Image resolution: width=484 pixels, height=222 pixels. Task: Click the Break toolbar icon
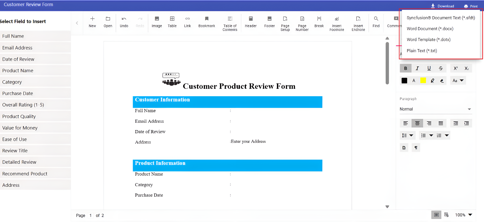coord(319,22)
